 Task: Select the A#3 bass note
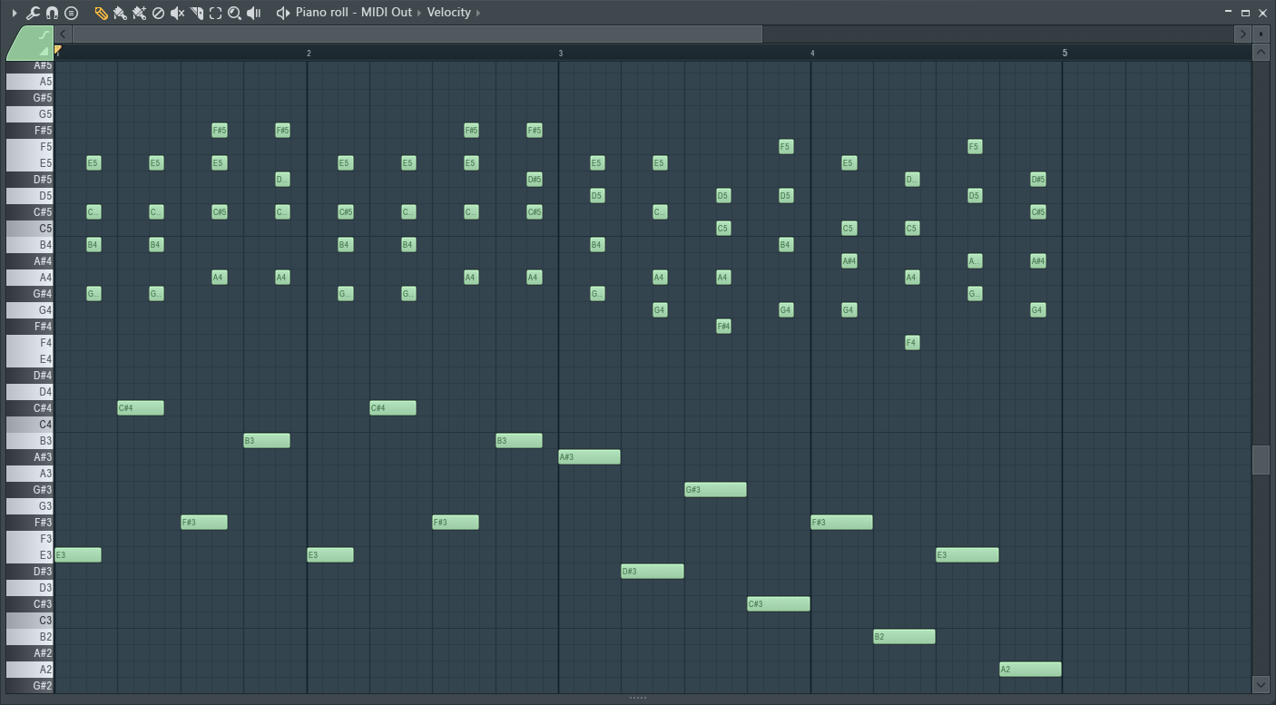(589, 457)
